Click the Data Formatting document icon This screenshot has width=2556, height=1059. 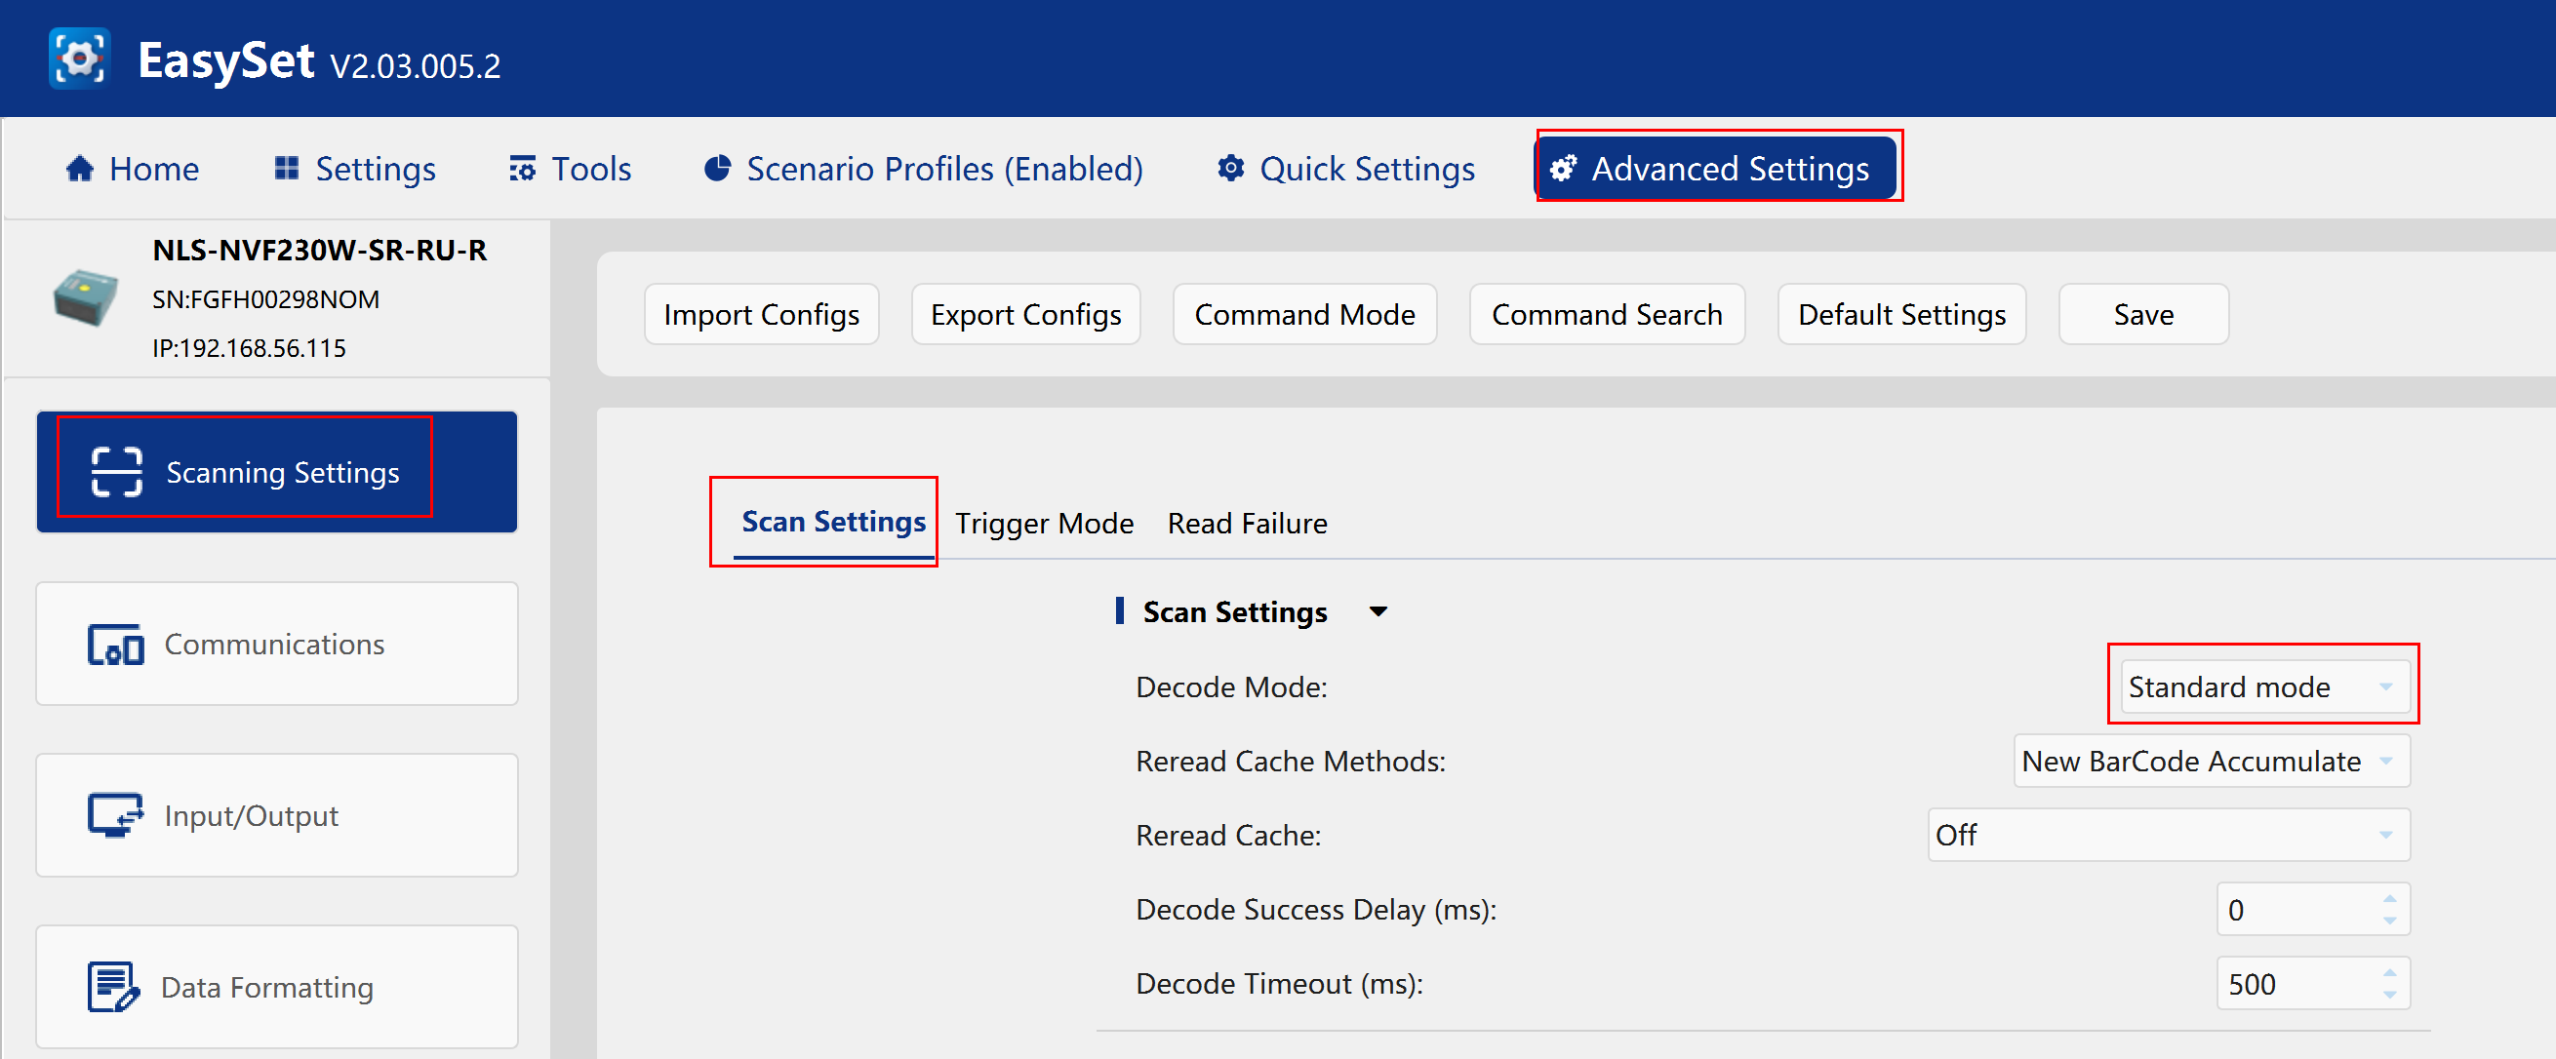pyautogui.click(x=113, y=987)
